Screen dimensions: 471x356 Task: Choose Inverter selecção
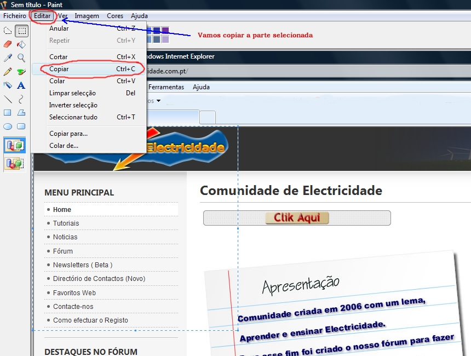click(x=89, y=105)
